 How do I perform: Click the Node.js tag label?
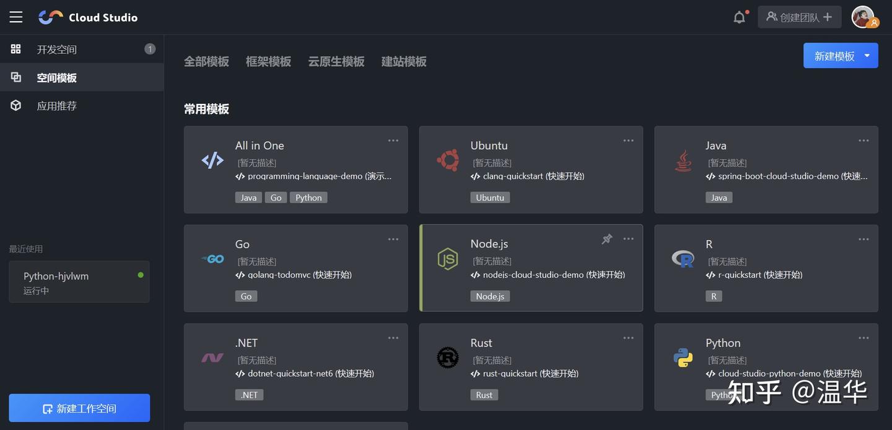(490, 296)
